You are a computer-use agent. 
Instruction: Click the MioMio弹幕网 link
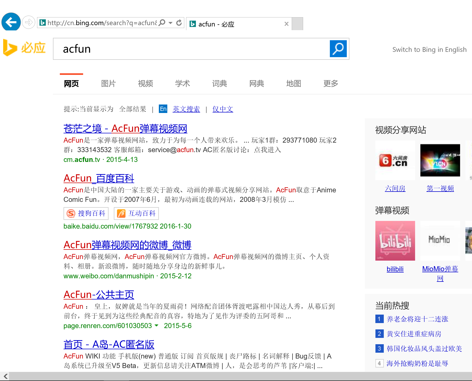click(440, 274)
